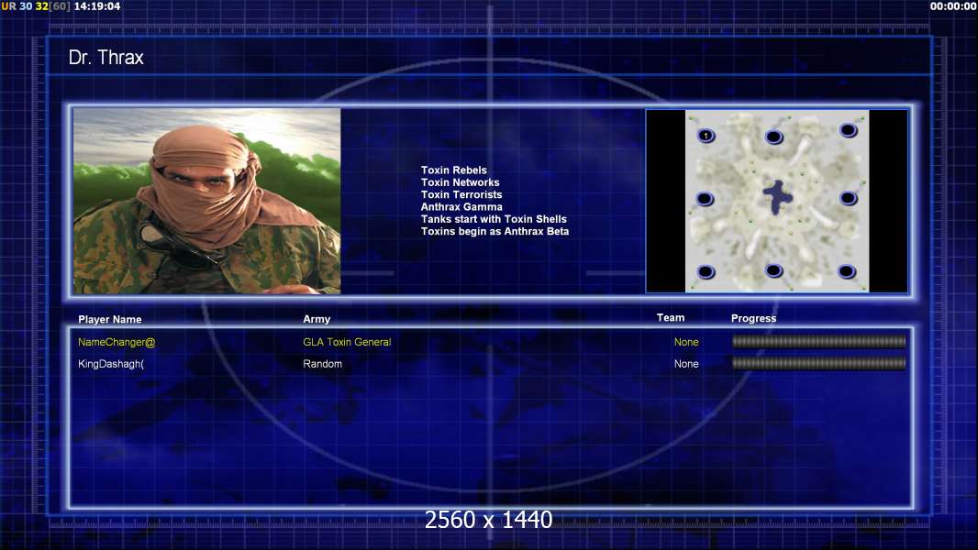
Task: Click the top-right start position marker on minimap
Action: tap(849, 130)
